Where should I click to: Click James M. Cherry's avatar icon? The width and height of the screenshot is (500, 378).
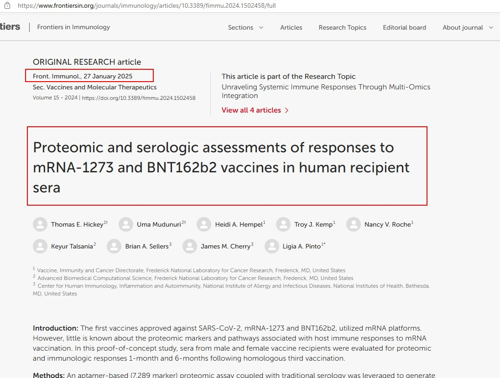pyautogui.click(x=190, y=246)
